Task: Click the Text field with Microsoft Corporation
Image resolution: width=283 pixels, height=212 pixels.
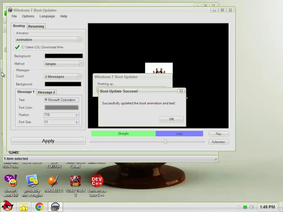Action: point(62,100)
